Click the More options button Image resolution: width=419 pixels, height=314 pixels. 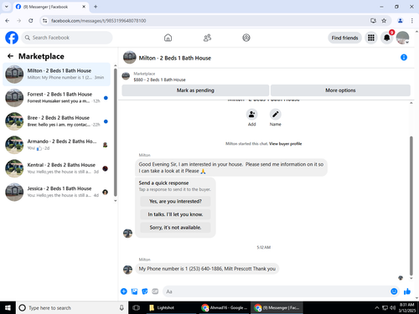(340, 90)
